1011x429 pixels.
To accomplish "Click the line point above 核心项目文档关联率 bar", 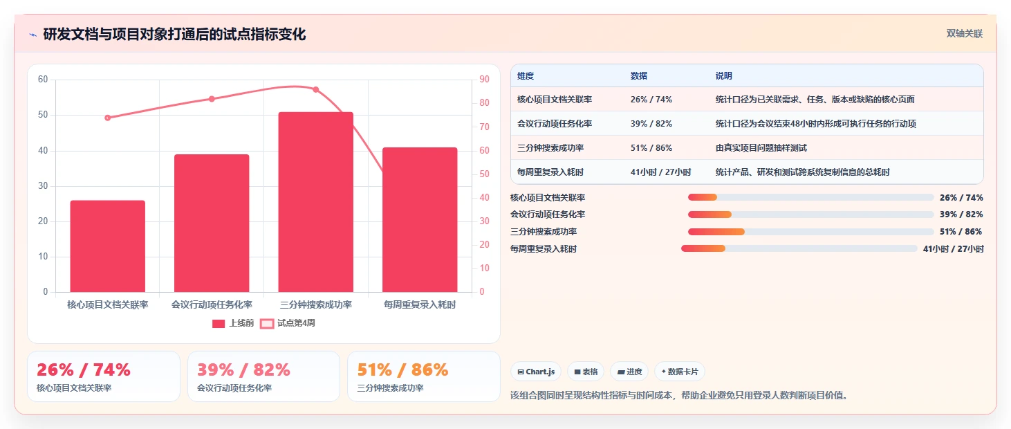I will [x=108, y=118].
